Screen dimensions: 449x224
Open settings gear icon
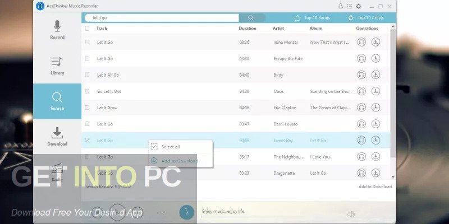point(359,6)
